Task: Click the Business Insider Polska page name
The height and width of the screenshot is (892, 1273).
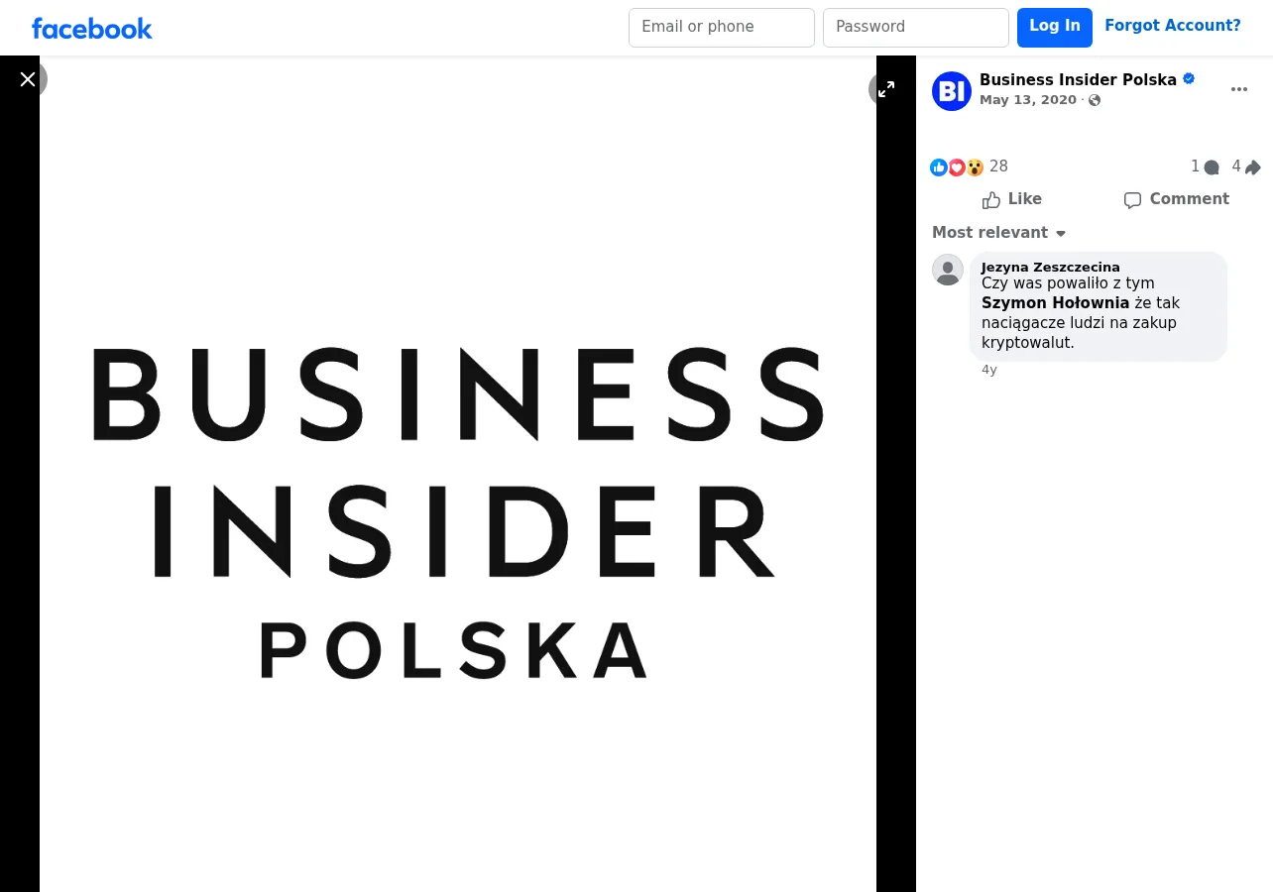Action: tap(1078, 80)
